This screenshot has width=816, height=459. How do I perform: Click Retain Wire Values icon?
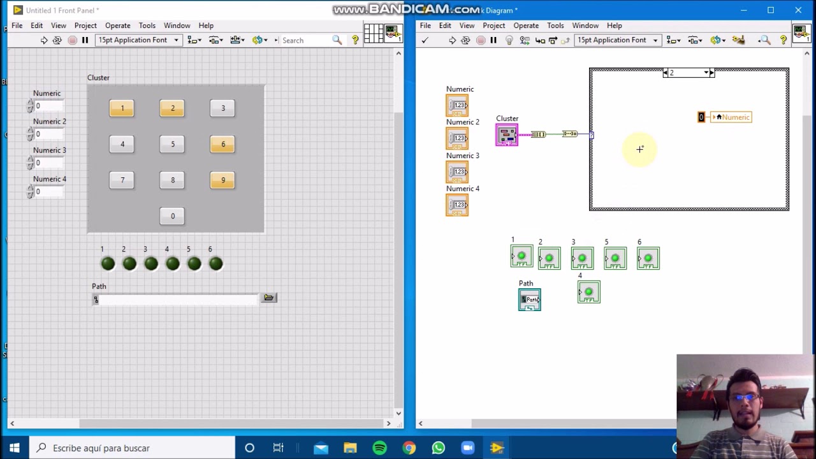[525, 40]
